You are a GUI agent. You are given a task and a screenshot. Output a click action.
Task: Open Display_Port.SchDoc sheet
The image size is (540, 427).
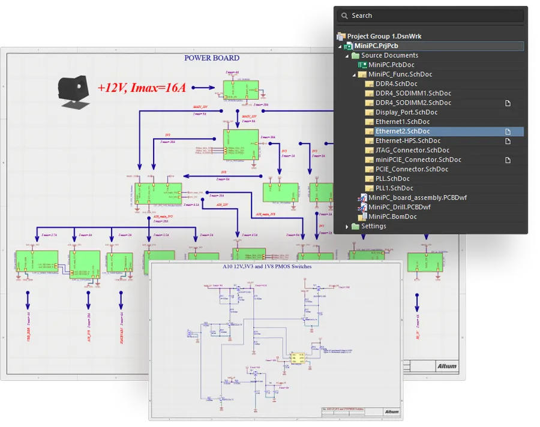406,112
